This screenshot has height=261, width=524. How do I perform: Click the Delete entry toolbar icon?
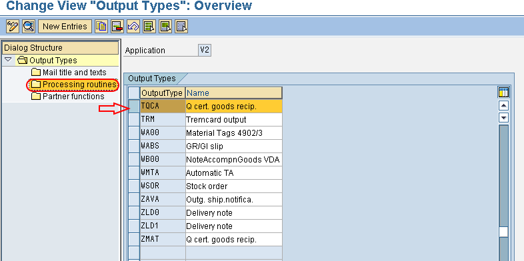point(117,27)
